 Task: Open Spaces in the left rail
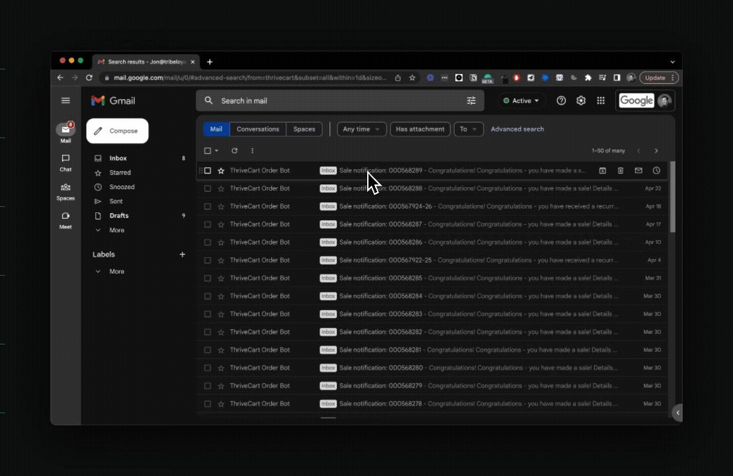[65, 192]
